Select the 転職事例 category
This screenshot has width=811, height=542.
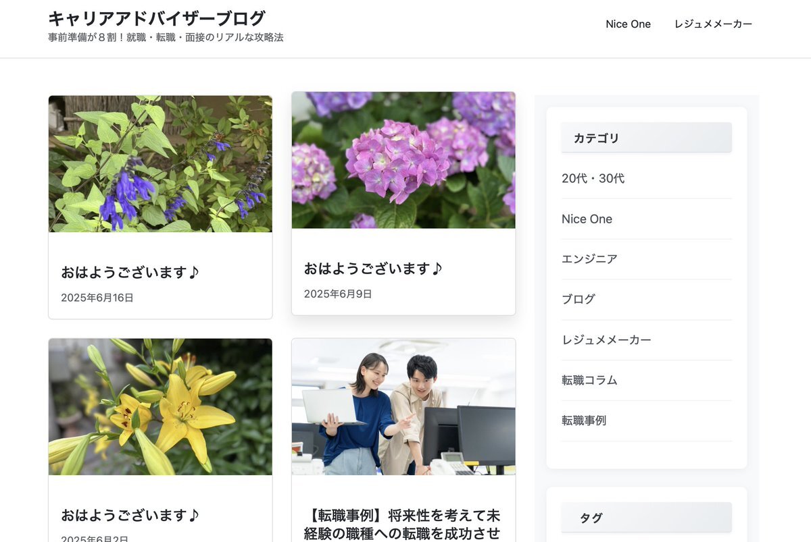584,421
